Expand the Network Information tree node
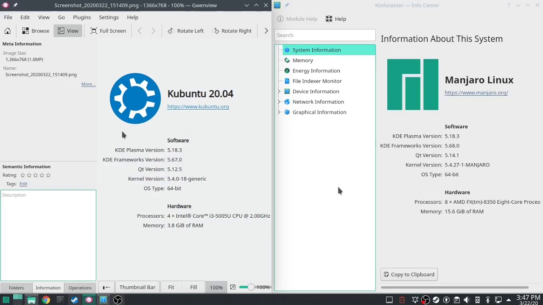Viewport: 543px width, 305px height. click(279, 102)
